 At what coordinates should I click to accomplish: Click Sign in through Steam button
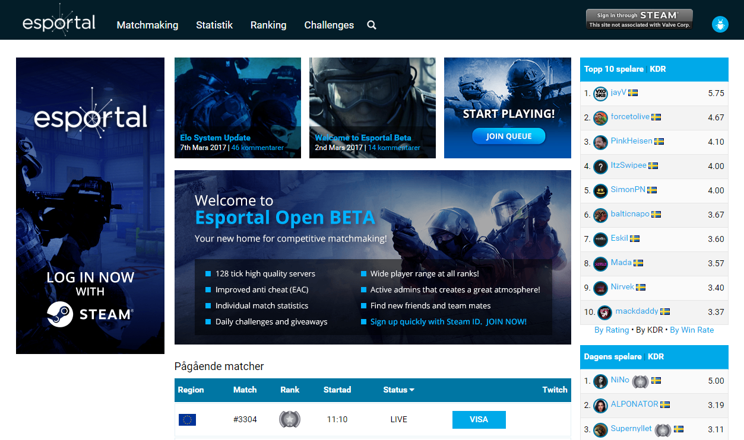coord(639,19)
